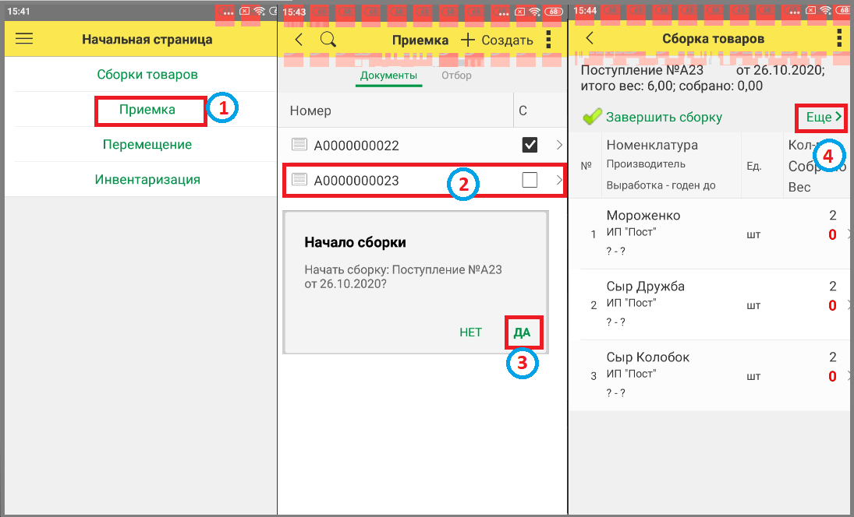
Task: Go back from the Сборка товаров screen
Action: [590, 38]
